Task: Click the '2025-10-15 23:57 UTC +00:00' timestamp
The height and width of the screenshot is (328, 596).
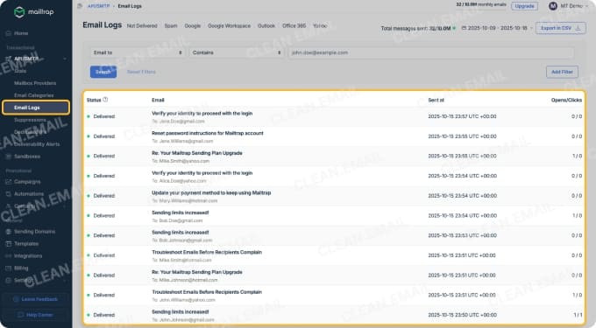Action: [x=462, y=116]
